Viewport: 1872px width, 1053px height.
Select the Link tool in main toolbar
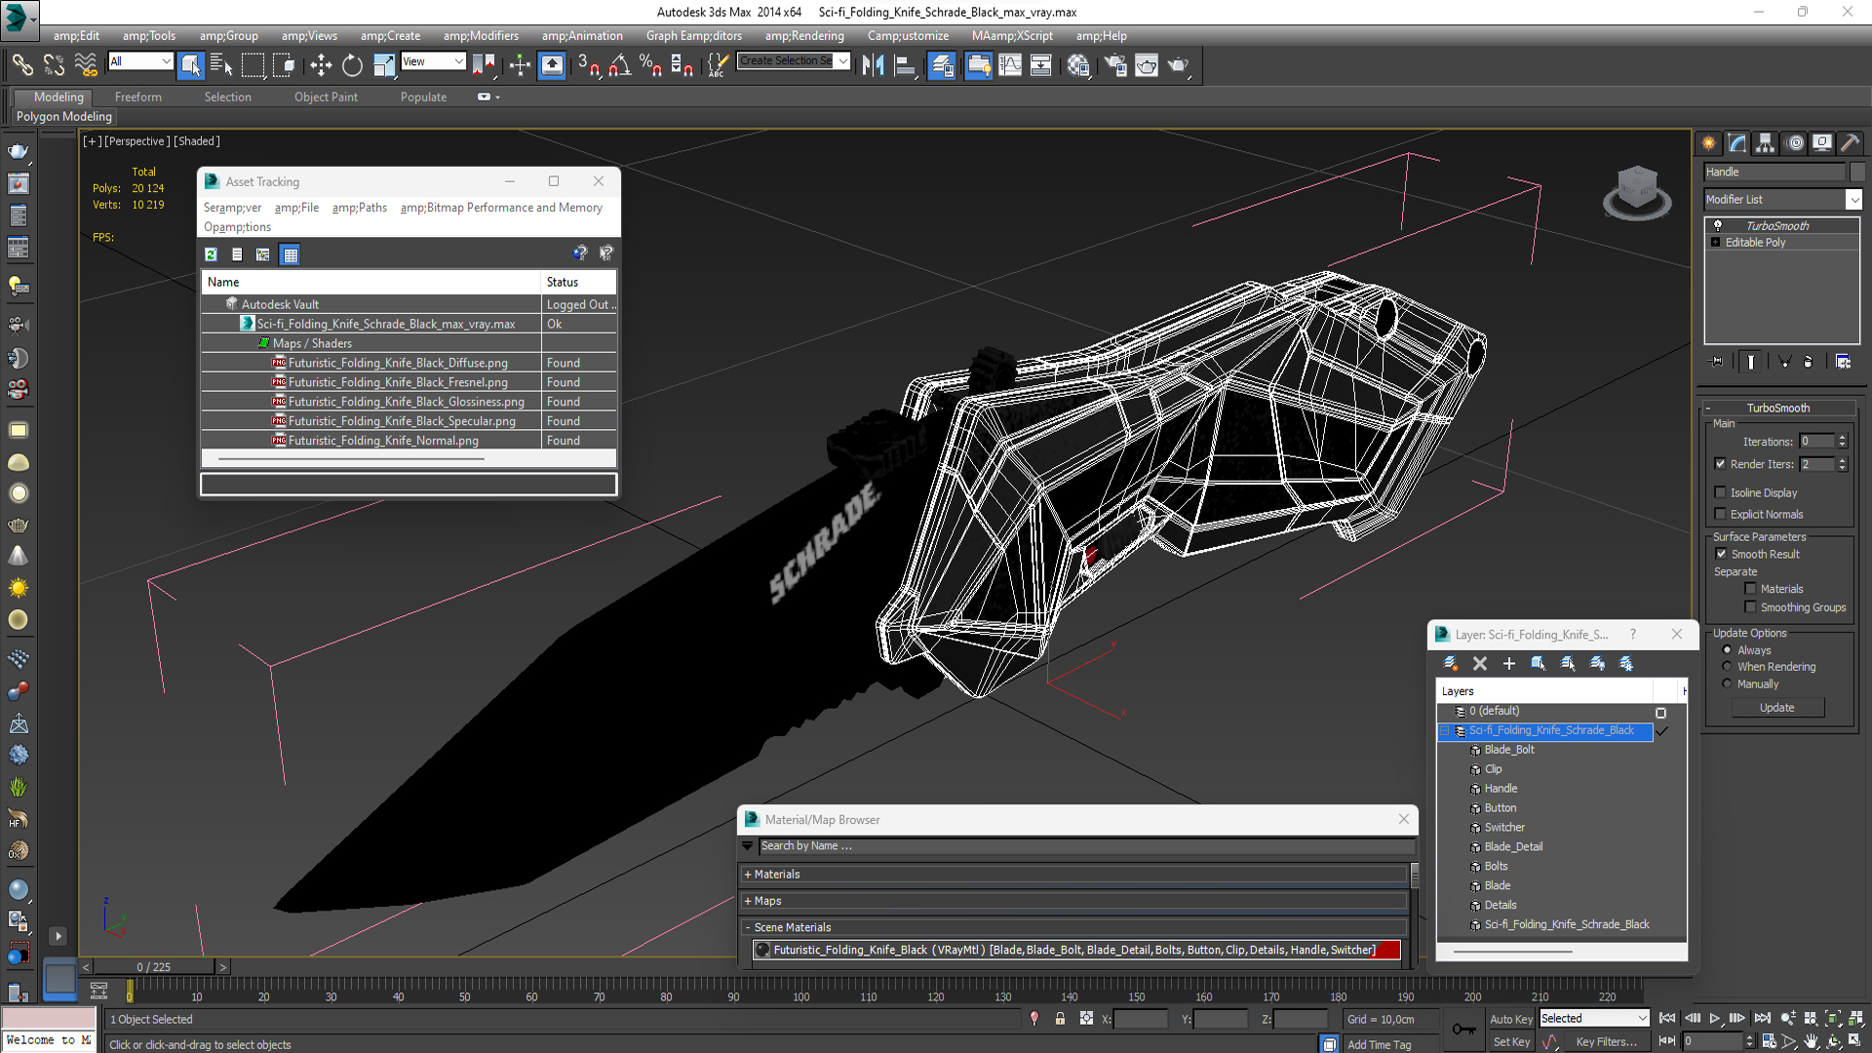21,65
